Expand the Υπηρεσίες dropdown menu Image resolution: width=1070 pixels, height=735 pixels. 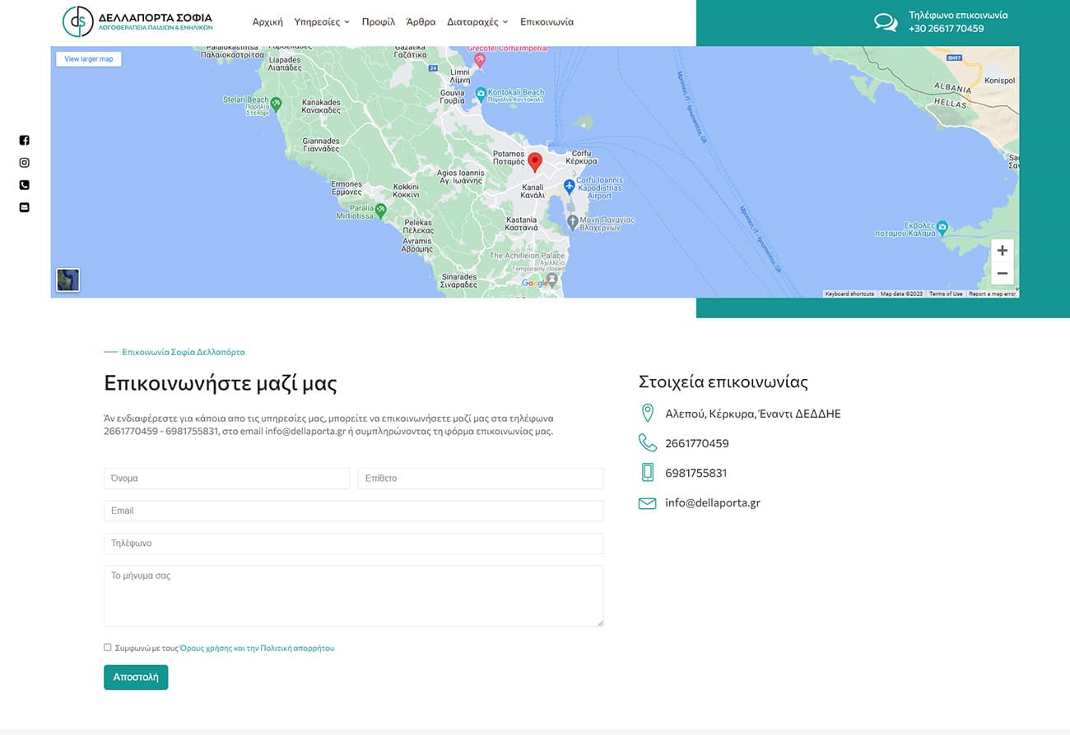click(322, 22)
